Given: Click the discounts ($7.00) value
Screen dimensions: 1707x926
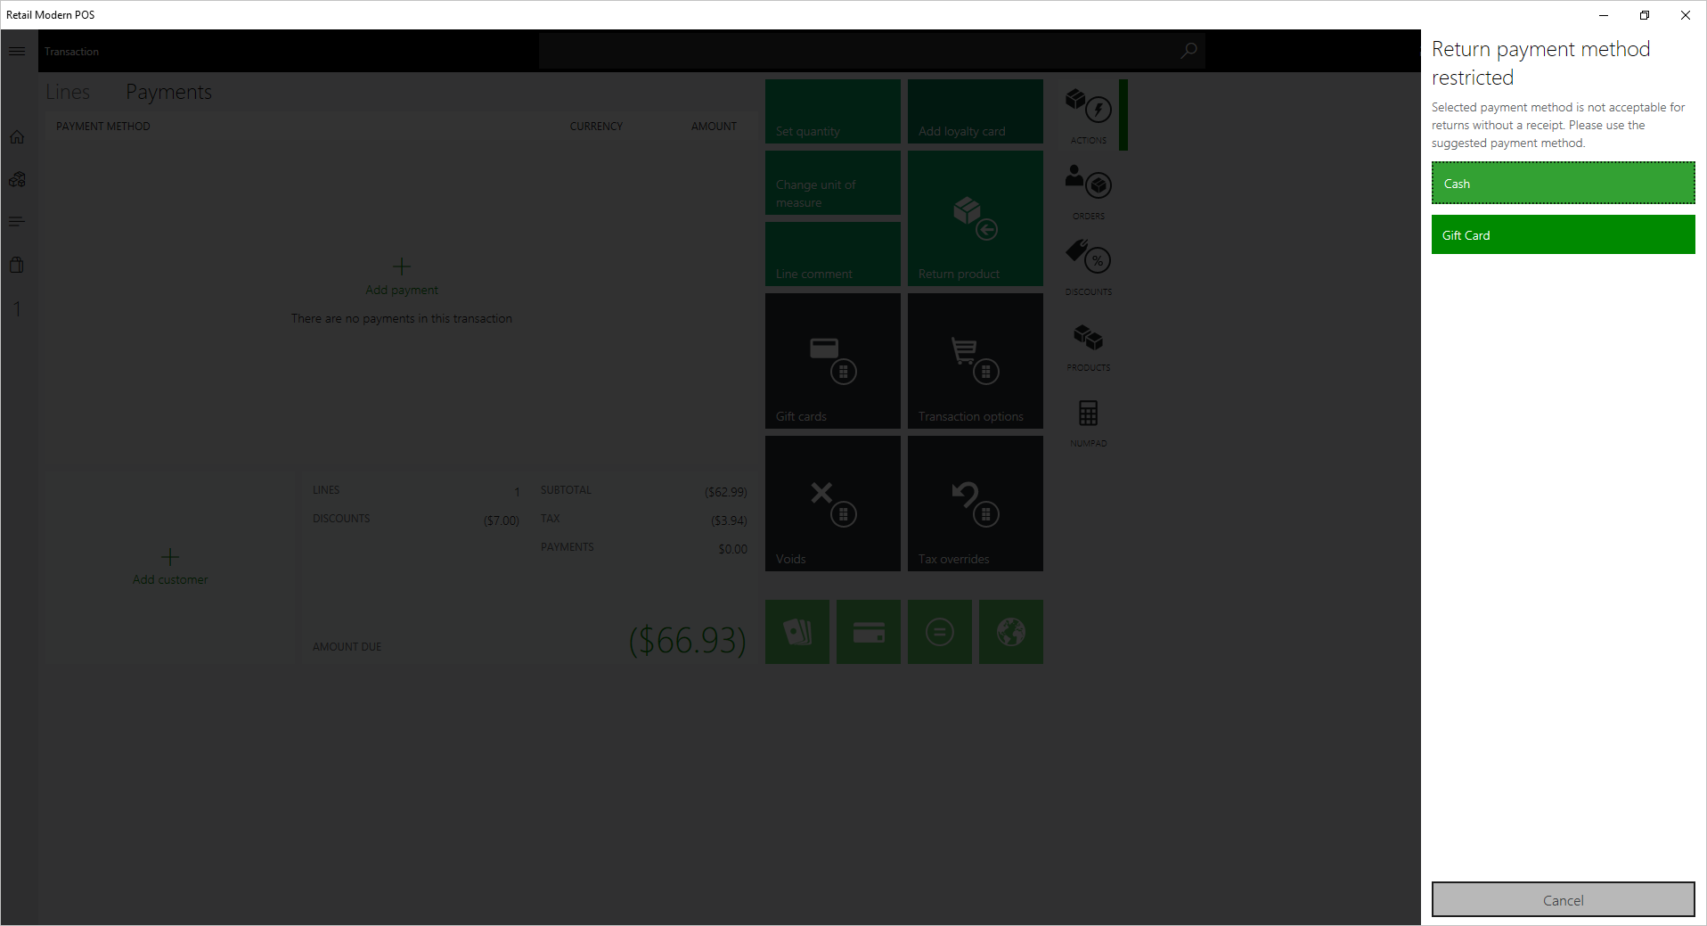Looking at the screenshot, I should pyautogui.click(x=501, y=520).
